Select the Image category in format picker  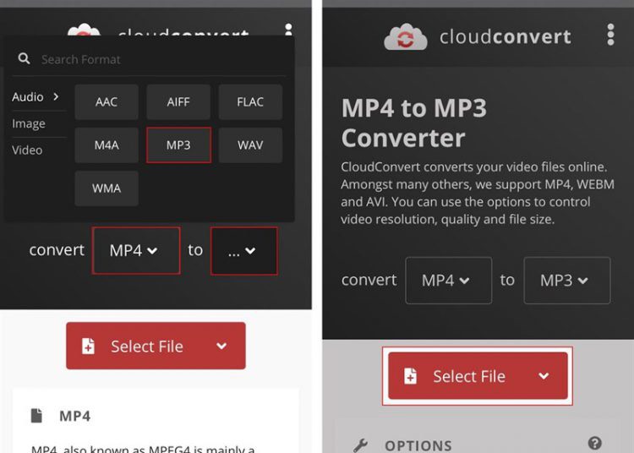[x=29, y=123]
